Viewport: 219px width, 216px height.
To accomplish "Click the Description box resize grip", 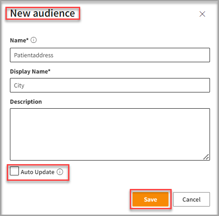I will point(206,157).
